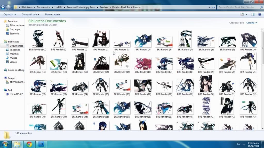
Task: Open Vídeos library in sidebar
Action: (11, 62)
